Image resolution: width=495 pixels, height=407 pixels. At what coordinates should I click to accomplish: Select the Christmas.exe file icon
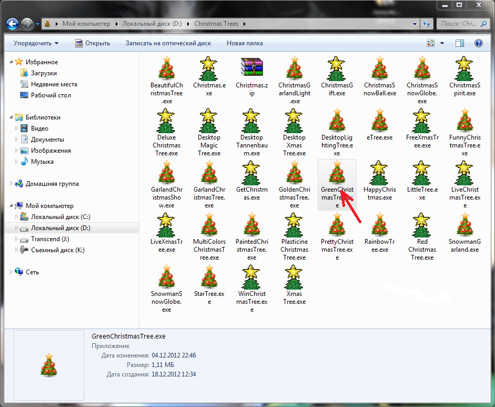(x=209, y=68)
